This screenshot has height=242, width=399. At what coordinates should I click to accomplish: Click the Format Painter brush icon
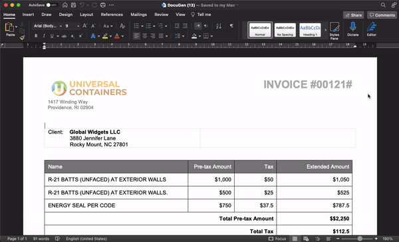[x=22, y=37]
